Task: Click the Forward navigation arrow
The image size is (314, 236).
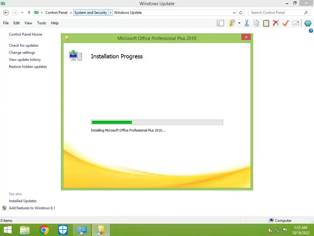Action: [x=15, y=13]
